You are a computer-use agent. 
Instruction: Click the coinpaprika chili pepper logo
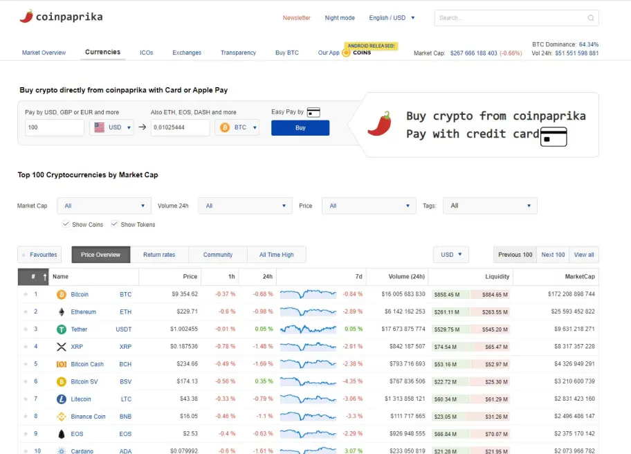(x=26, y=17)
